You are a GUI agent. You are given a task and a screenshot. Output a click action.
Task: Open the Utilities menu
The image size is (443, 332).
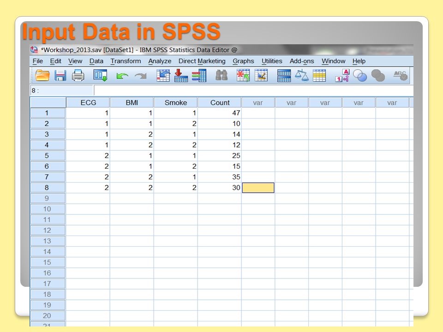click(x=272, y=61)
